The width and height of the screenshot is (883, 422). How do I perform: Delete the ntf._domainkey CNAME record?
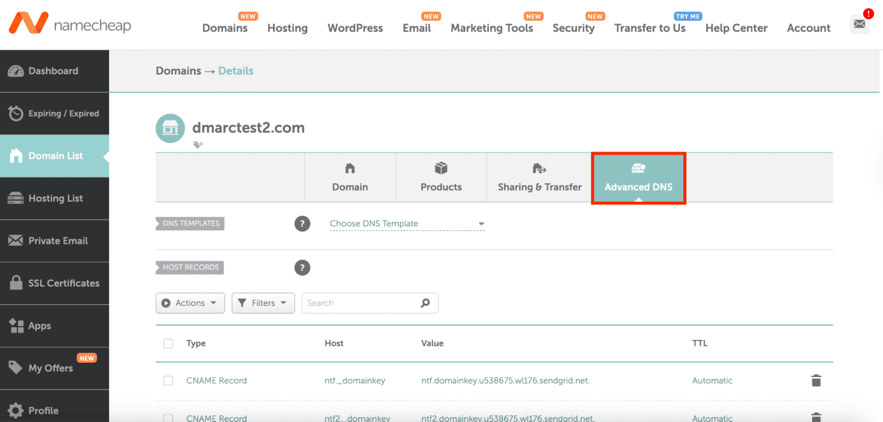[x=816, y=381]
